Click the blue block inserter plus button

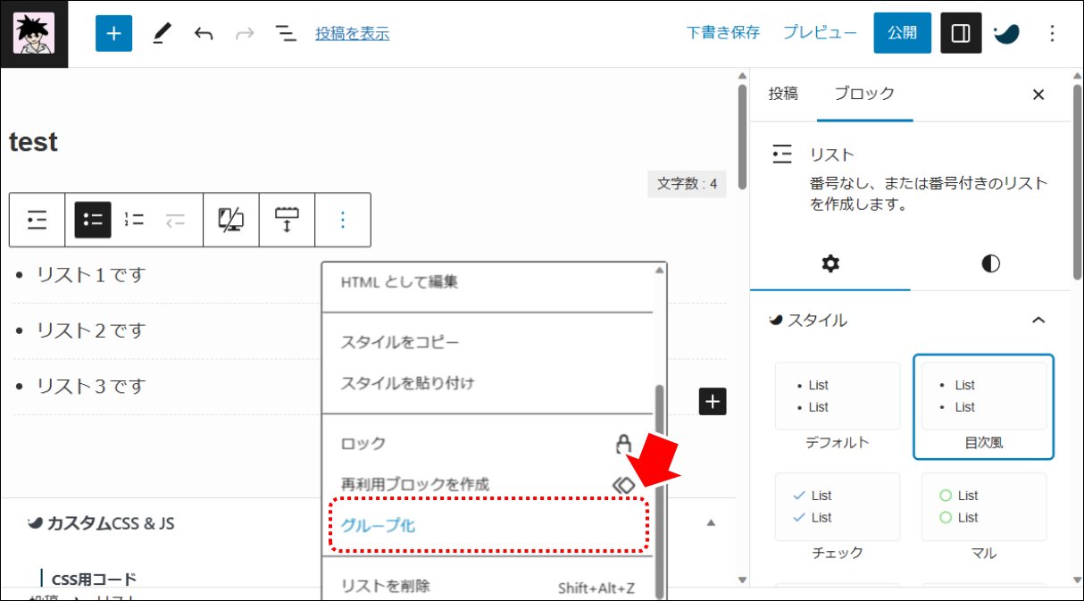click(113, 34)
